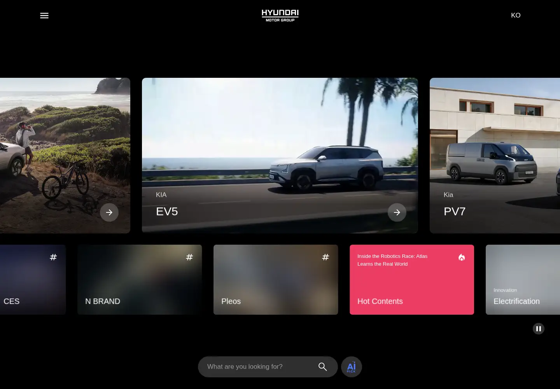Screen dimensions: 560x389
Task: Click the flame icon on Hot Contents
Action: click(462, 257)
